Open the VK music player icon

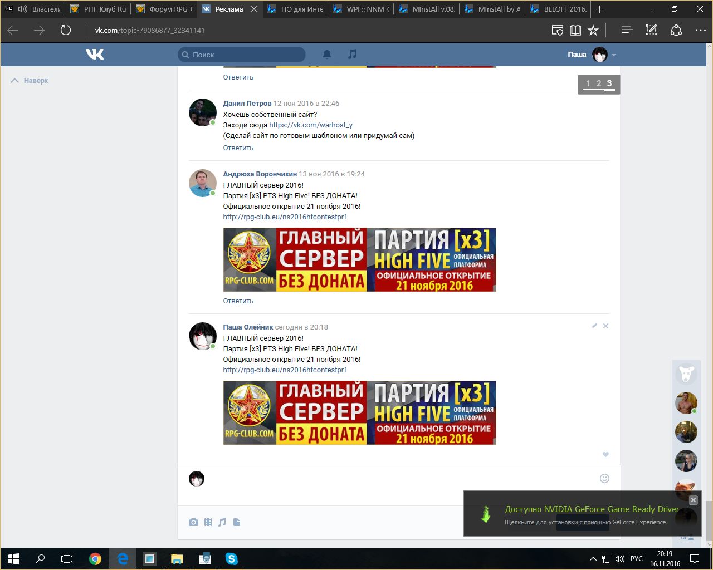[x=352, y=54]
